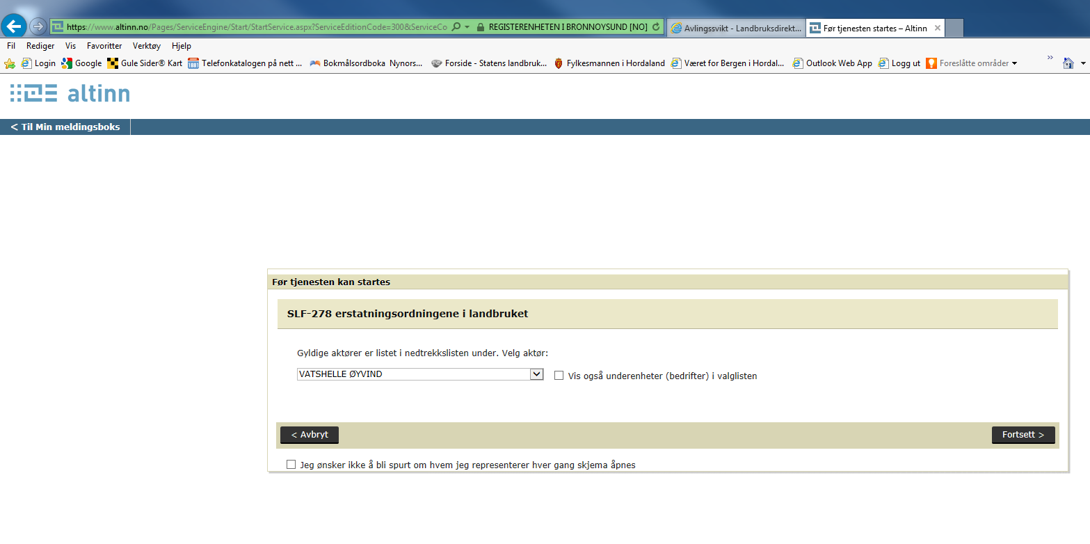1090x544 pixels.
Task: Click the Før tjenesten kan startes title
Action: [331, 282]
